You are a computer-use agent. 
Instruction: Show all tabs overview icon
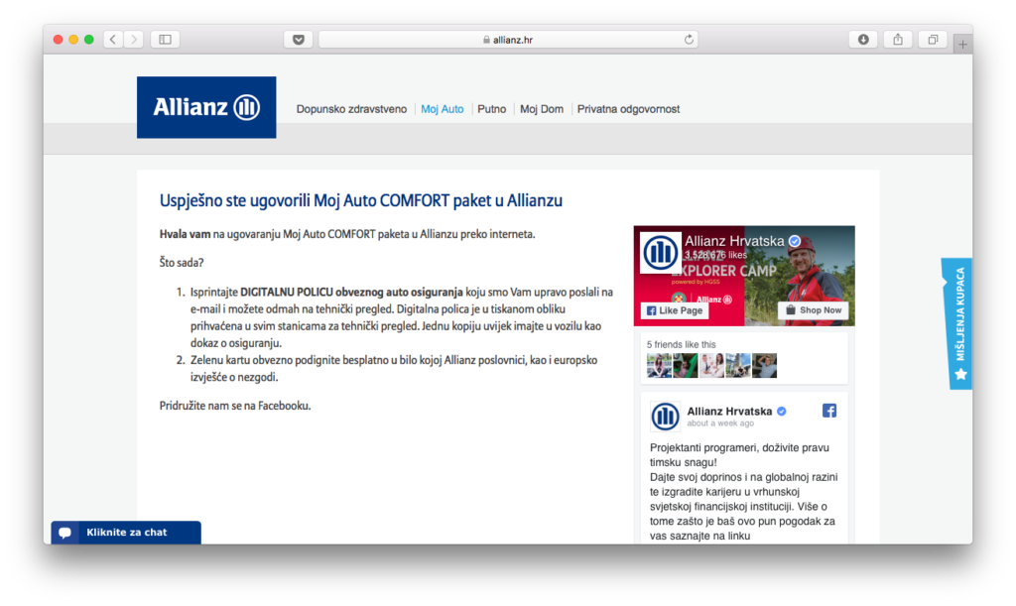933,40
